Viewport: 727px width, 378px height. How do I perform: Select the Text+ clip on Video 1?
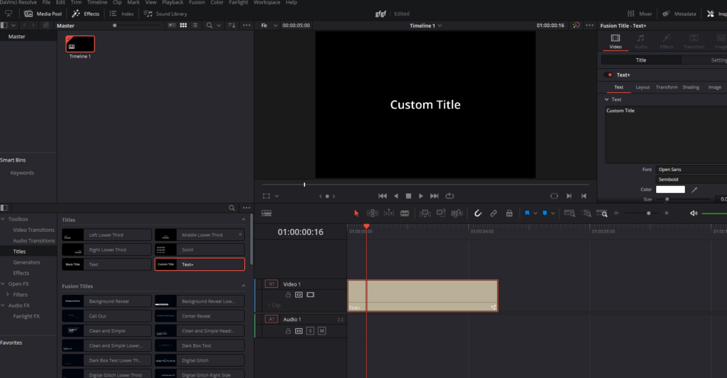tap(422, 296)
